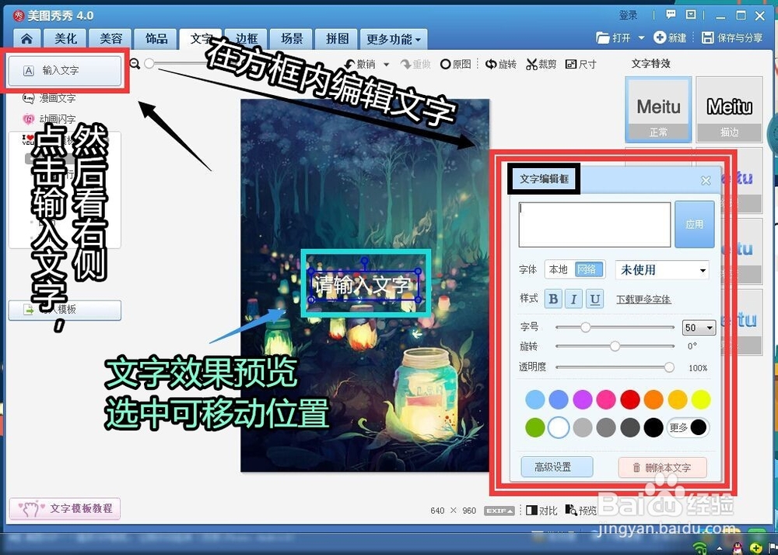Expand the 打开 dropdown arrow

(641, 37)
